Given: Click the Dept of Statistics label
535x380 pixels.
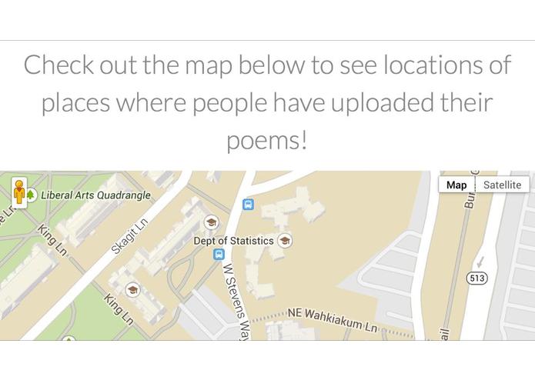Looking at the screenshot, I should point(233,241).
